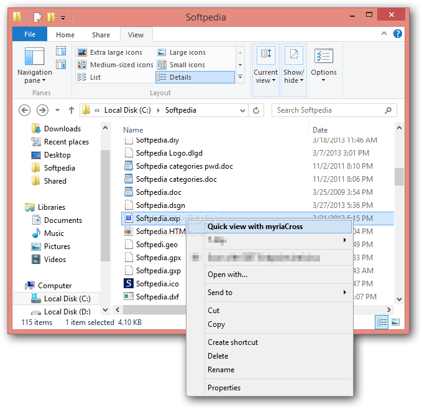Toggle the Preview pane icon
This screenshot has height=409, width=422.
[61, 51]
